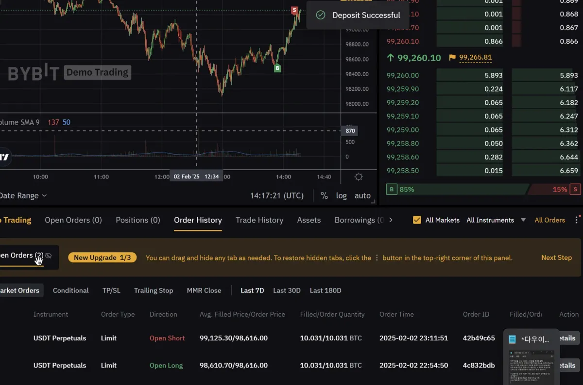This screenshot has height=385, width=583.
Task: Click the red S sell marker on chart
Action: 294,10
